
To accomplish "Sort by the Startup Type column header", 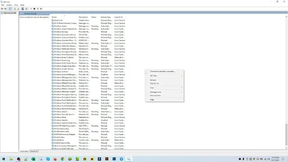I will point(107,17).
